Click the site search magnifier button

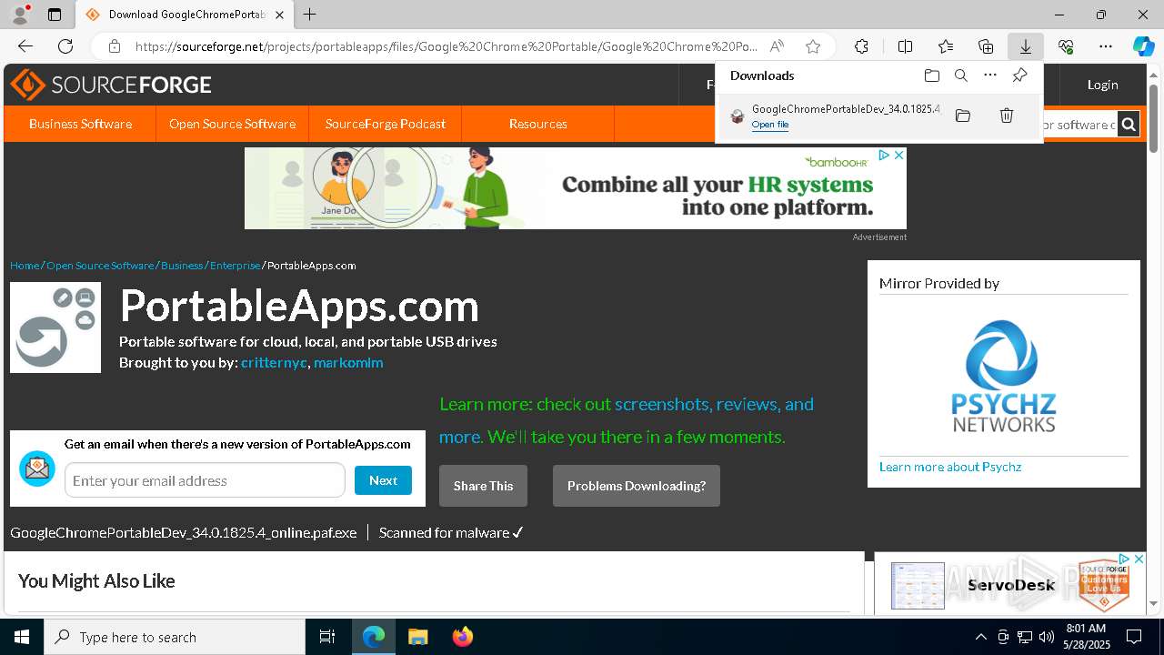1129,125
